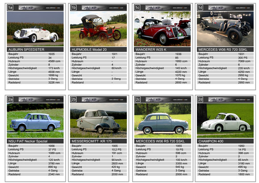The width and height of the screenshot is (259, 183).
Task: Select the 1699 kg Gewicht value
Action: click(x=53, y=75)
